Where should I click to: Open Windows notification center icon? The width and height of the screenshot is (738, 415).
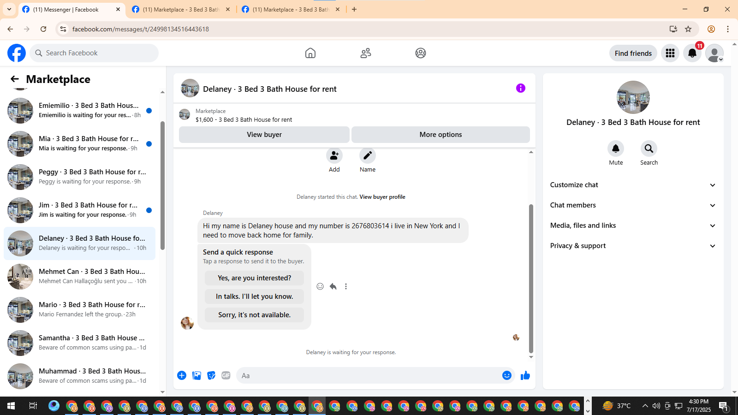(x=724, y=406)
